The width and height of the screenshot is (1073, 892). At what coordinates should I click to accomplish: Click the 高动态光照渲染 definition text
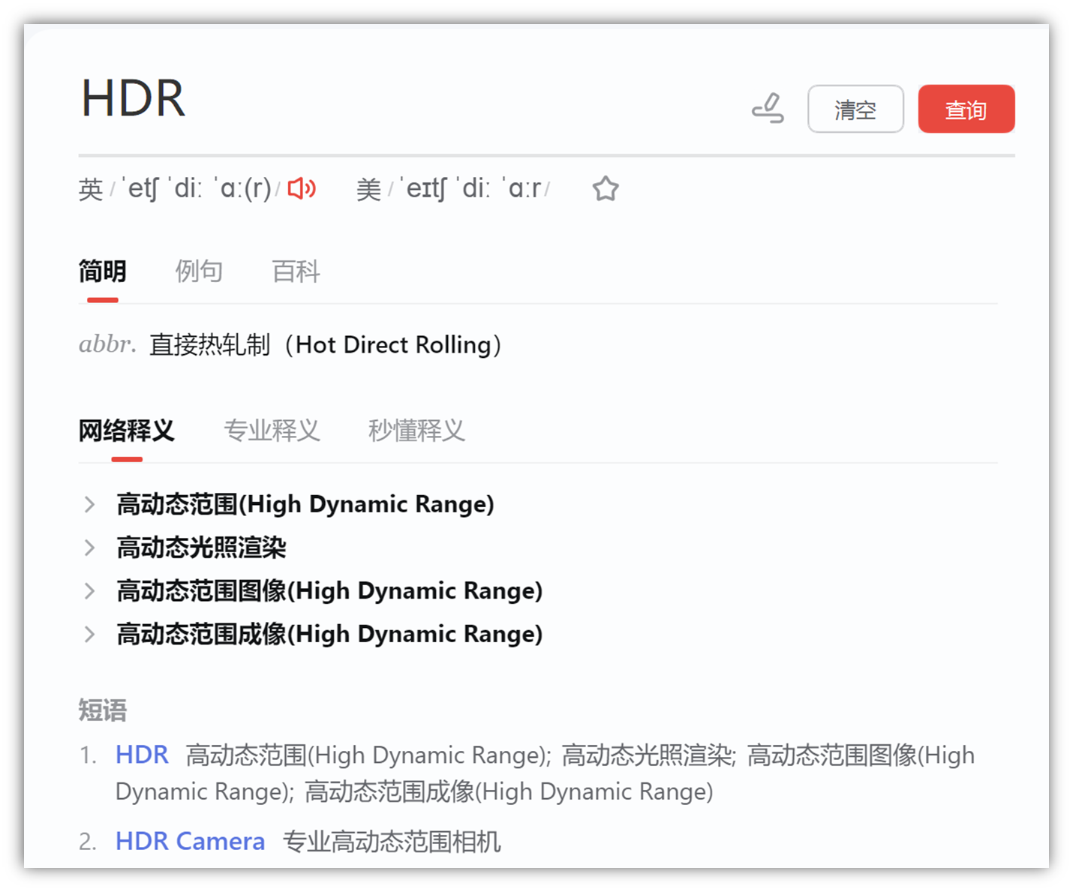(201, 548)
